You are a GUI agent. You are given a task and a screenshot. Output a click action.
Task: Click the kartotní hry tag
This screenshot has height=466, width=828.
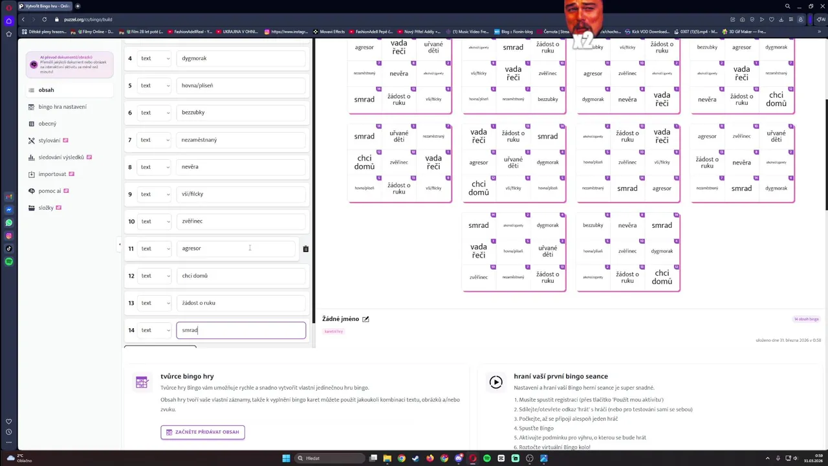pyautogui.click(x=334, y=331)
